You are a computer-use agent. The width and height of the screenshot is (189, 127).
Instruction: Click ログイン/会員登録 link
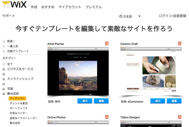point(173,16)
